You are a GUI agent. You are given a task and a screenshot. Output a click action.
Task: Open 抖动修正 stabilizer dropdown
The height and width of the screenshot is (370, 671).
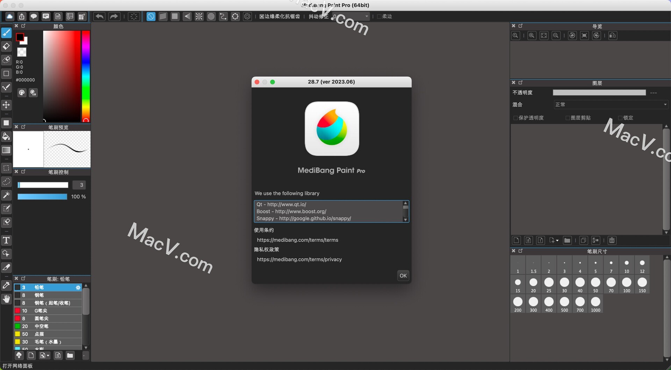351,16
